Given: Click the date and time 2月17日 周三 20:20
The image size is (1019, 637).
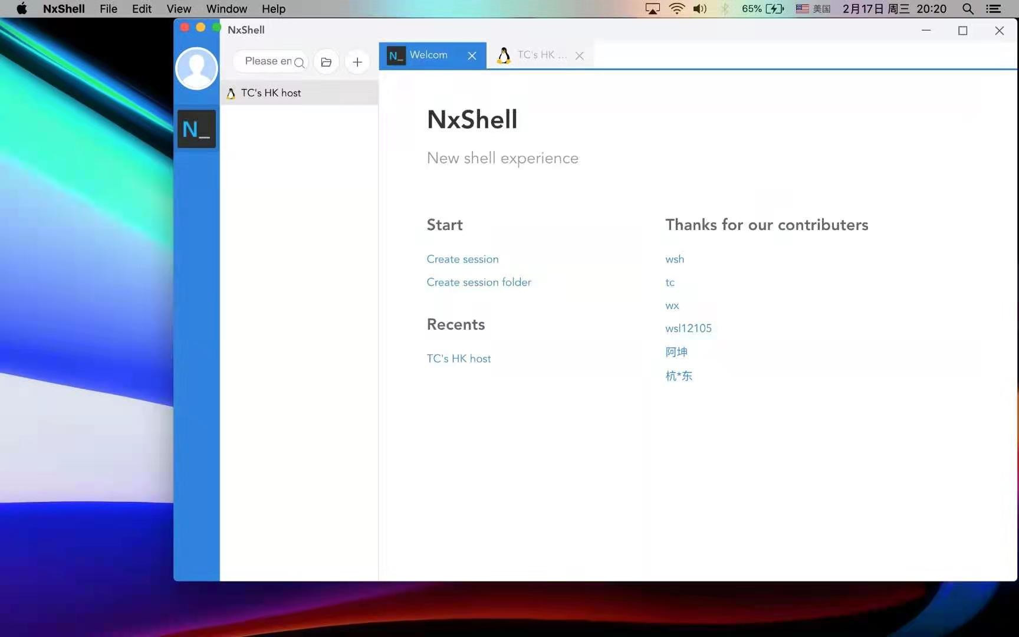Looking at the screenshot, I should (x=894, y=9).
